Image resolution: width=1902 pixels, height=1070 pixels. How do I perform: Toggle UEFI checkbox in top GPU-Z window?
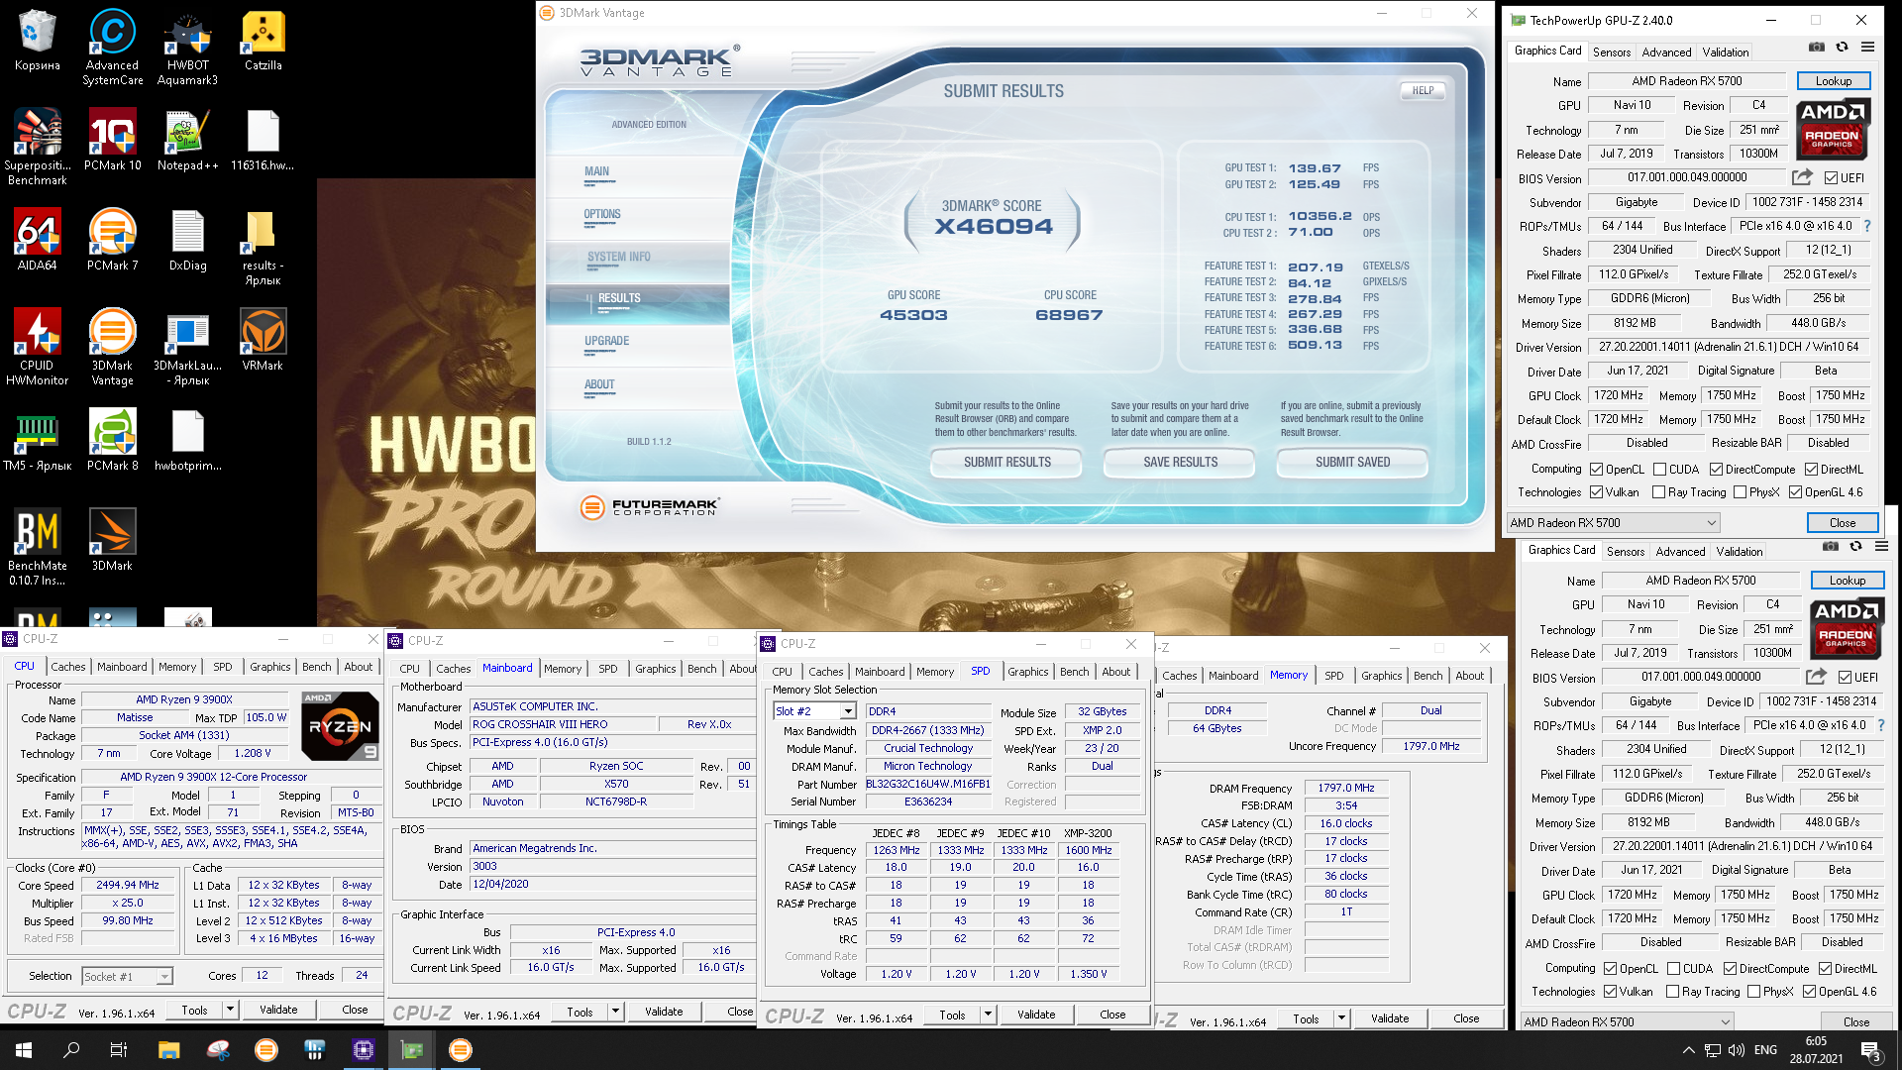(x=1831, y=178)
